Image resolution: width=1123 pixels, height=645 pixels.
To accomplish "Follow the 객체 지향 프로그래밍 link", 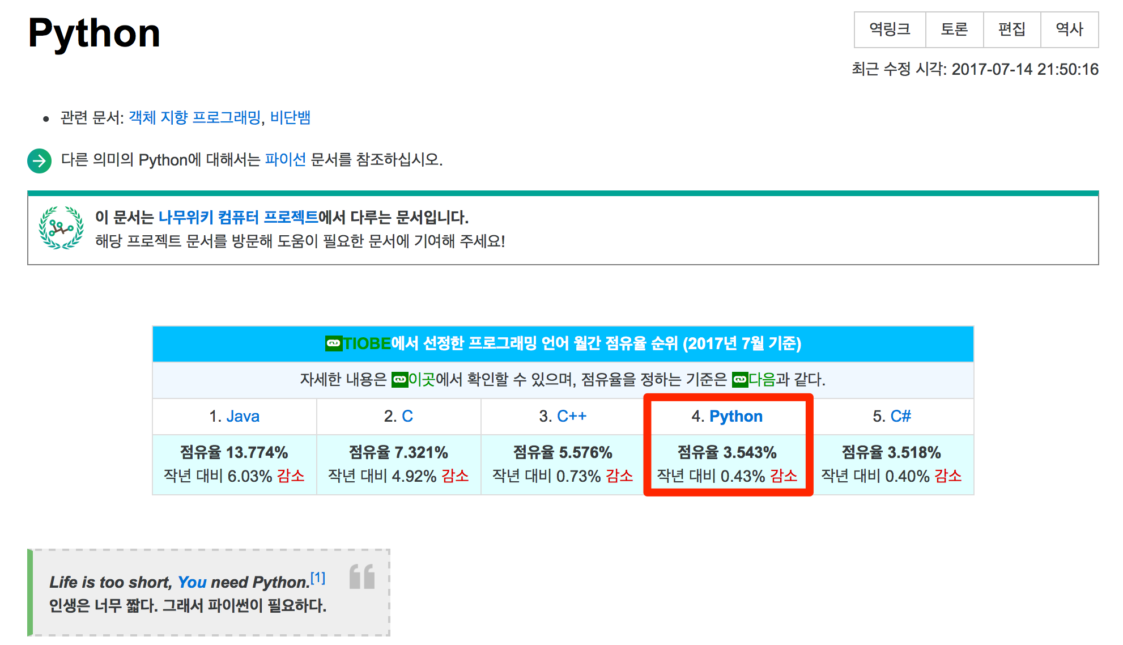I will (x=195, y=117).
